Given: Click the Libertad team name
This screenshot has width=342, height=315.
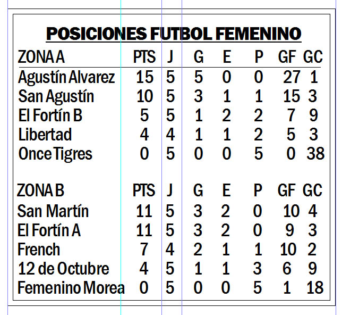Looking at the screenshot, I should (x=45, y=135).
